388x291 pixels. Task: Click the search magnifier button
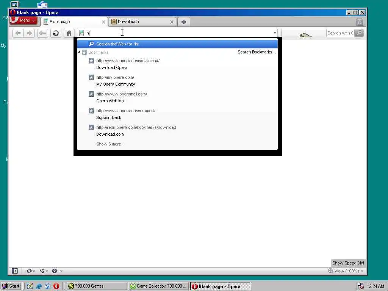point(359,33)
